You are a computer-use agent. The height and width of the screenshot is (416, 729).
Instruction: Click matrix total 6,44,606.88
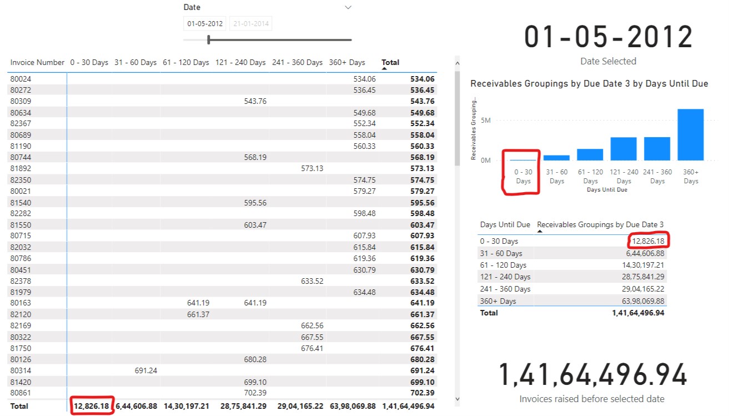(137, 406)
